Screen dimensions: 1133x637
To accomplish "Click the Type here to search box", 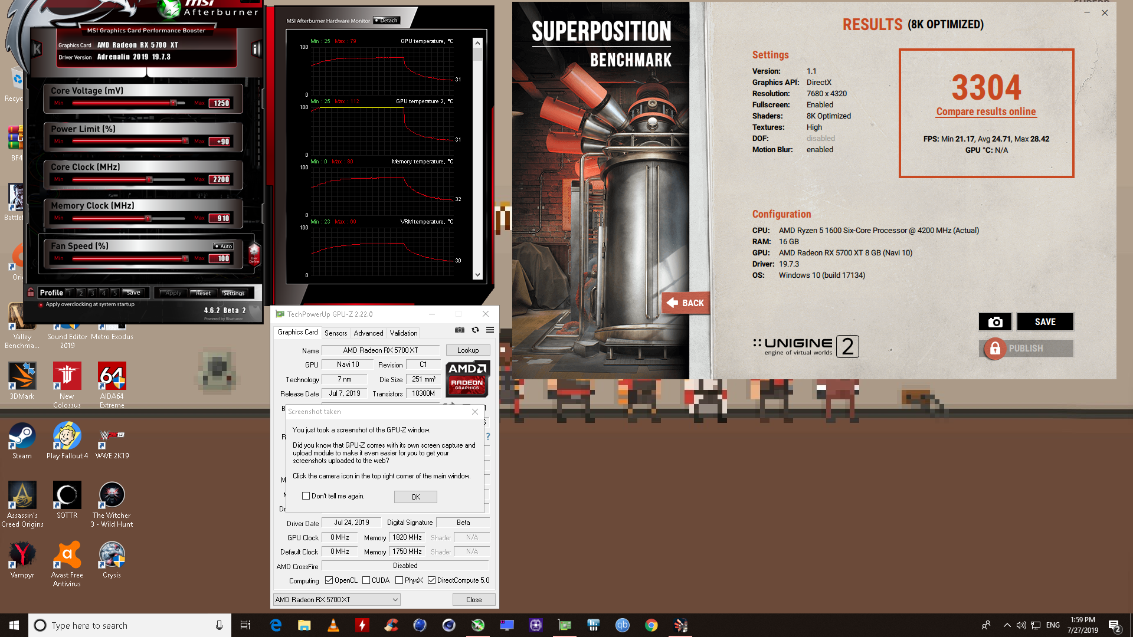I will [129, 625].
